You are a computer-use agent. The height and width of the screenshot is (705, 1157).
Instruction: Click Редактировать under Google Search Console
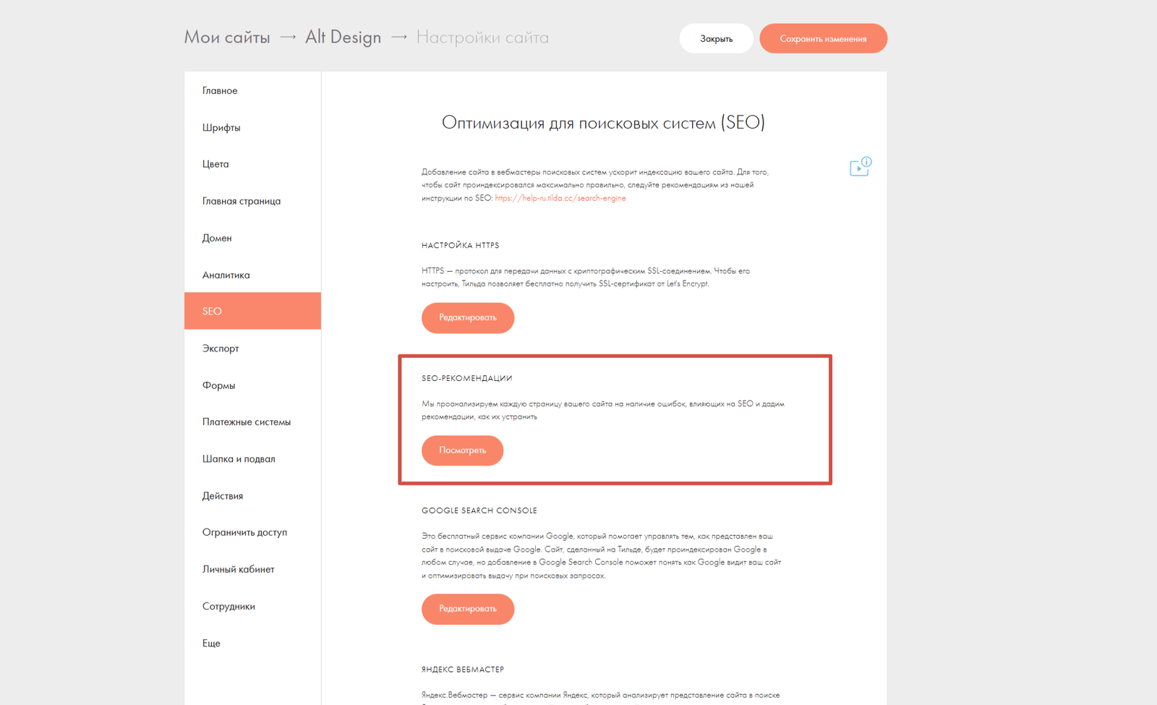(x=468, y=609)
